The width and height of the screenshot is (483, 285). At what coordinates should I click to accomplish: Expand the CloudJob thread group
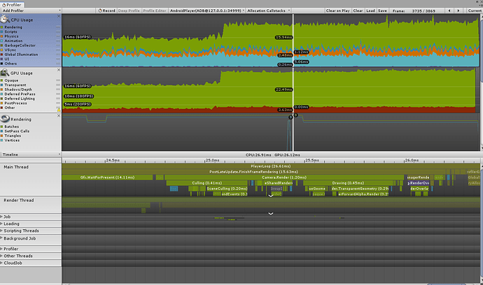(1, 263)
